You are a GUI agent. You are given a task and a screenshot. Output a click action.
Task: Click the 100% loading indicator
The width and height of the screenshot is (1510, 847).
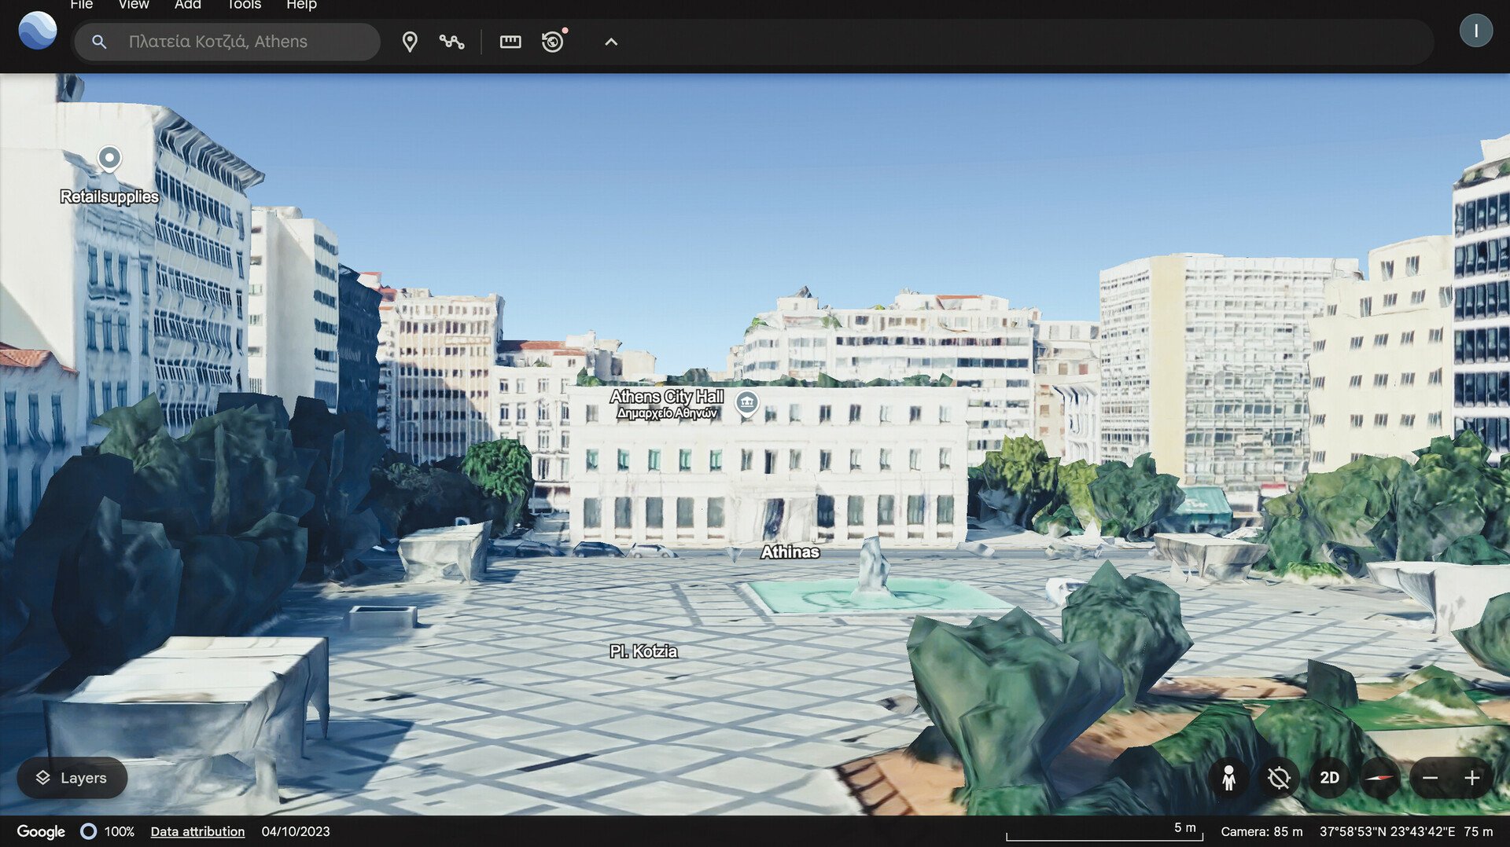pyautogui.click(x=108, y=831)
